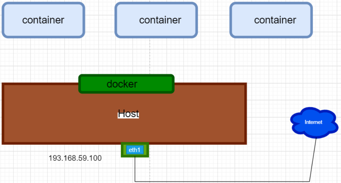Image resolution: width=341 pixels, height=183 pixels.
Task: Click the eth1 interface box
Action: point(135,150)
